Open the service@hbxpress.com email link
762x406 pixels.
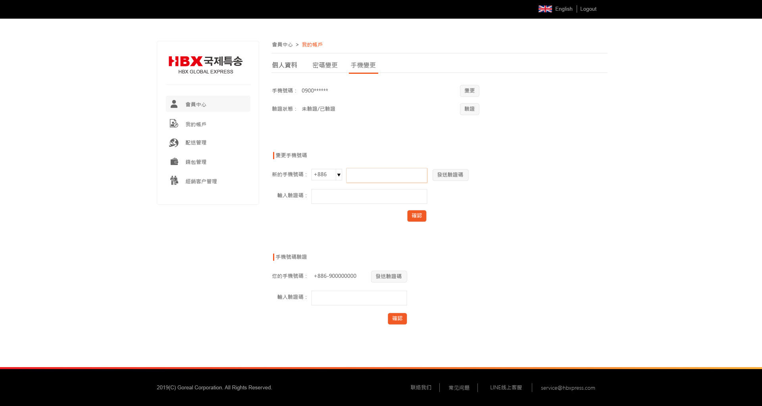coord(568,388)
